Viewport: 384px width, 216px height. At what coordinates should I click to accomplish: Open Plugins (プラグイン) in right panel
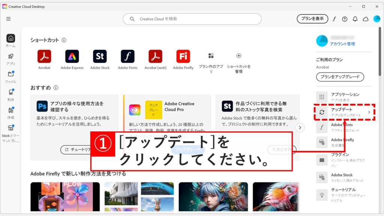343,160
